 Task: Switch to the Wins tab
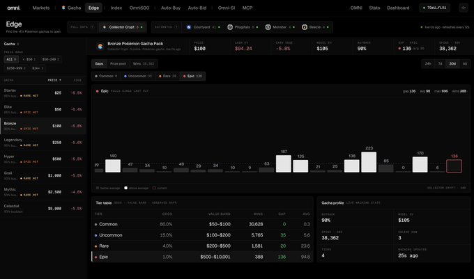[x=144, y=64]
